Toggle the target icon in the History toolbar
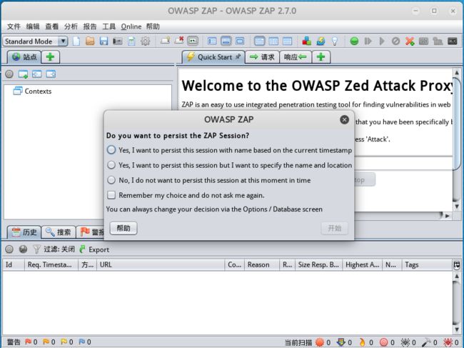The width and height of the screenshot is (464, 348). pyautogui.click(x=9, y=249)
